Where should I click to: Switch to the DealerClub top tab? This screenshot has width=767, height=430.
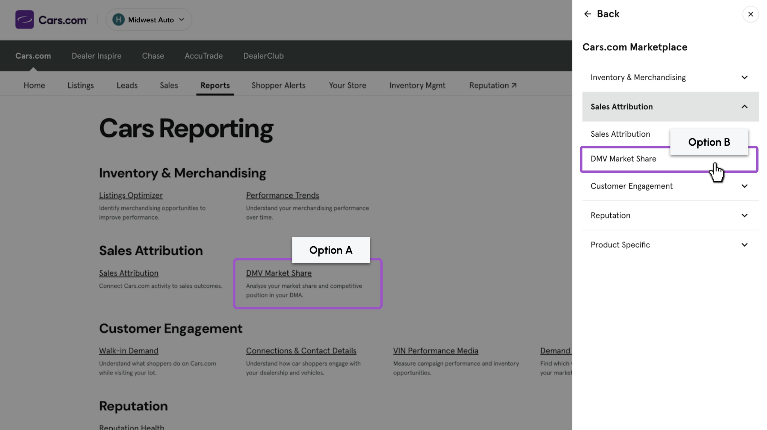click(x=263, y=56)
